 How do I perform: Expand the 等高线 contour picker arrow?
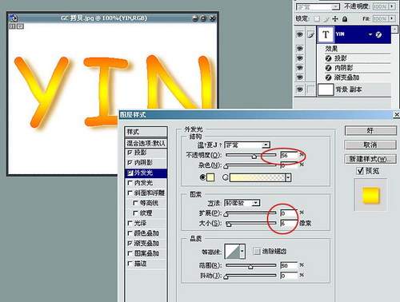(242, 251)
